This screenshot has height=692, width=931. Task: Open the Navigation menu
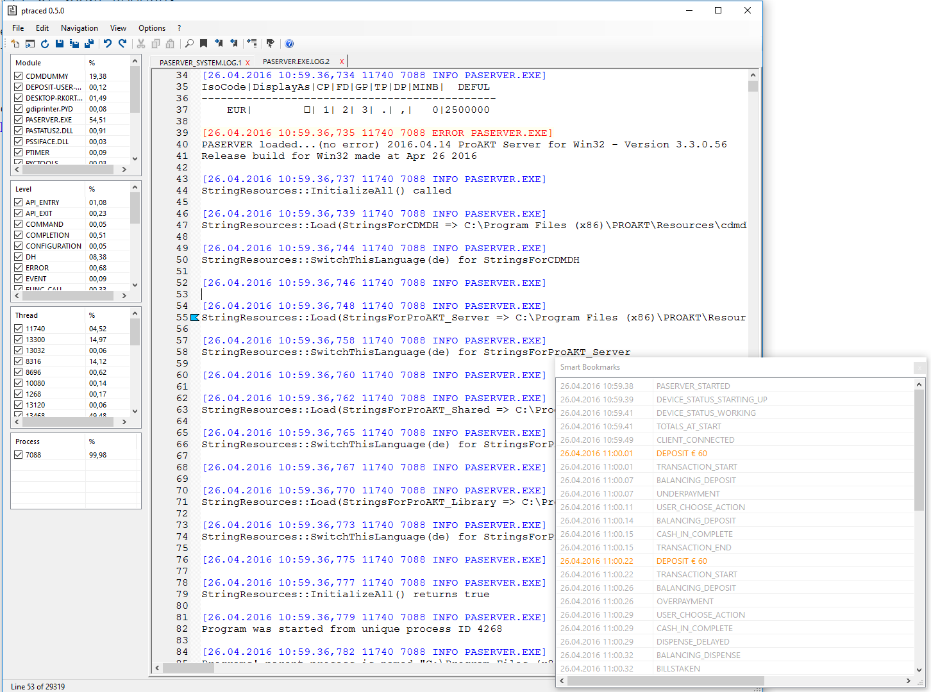pyautogui.click(x=79, y=28)
